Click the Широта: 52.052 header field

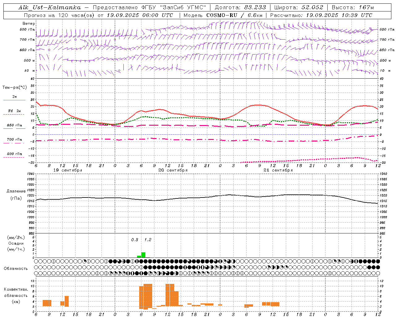pyautogui.click(x=299, y=7)
